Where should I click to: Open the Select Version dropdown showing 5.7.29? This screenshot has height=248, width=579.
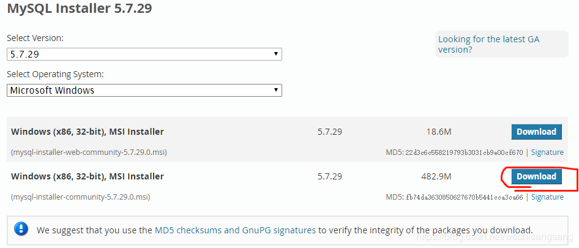click(144, 54)
